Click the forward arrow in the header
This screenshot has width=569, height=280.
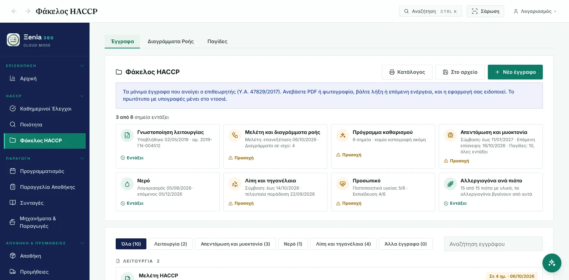[28, 11]
